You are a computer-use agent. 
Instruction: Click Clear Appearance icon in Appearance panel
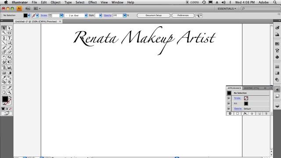(252, 114)
